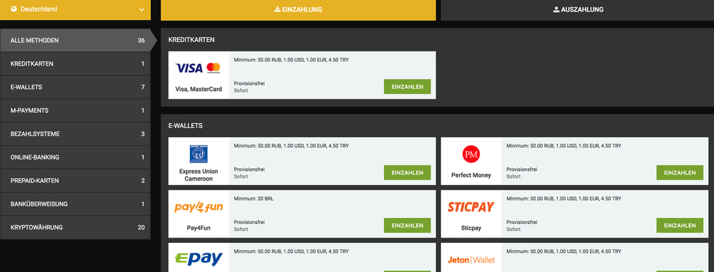This screenshot has width=714, height=272.
Task: Select Alle Methoden in sidebar
Action: point(75,40)
